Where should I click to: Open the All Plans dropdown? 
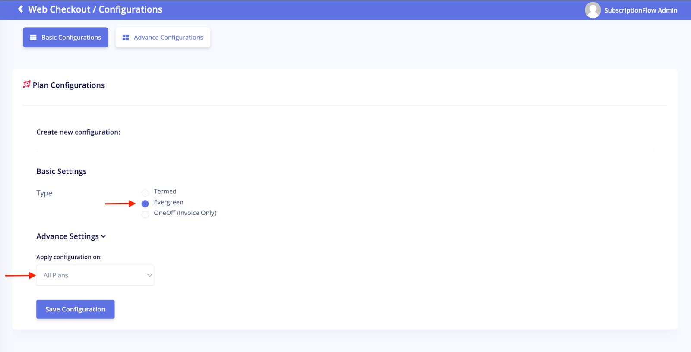tap(95, 275)
